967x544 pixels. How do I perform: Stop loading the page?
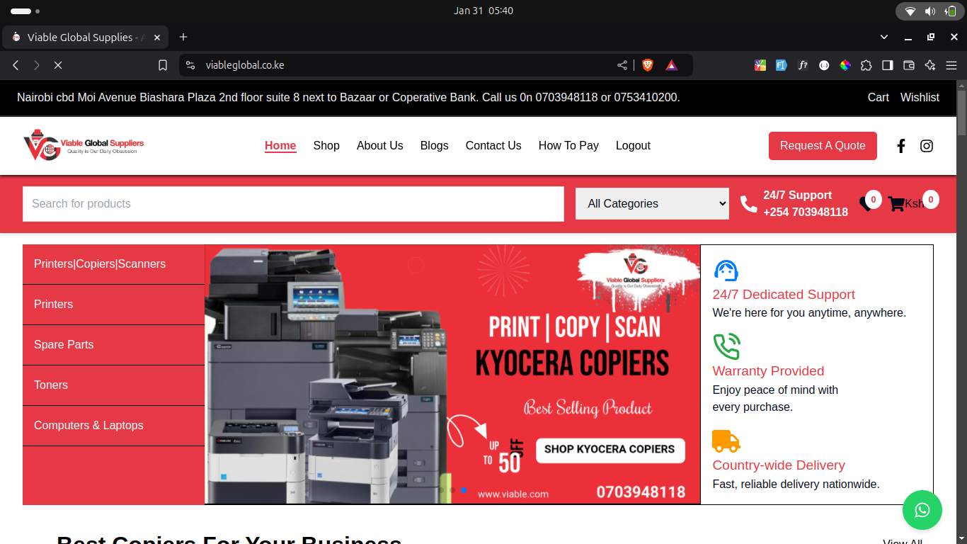(58, 65)
